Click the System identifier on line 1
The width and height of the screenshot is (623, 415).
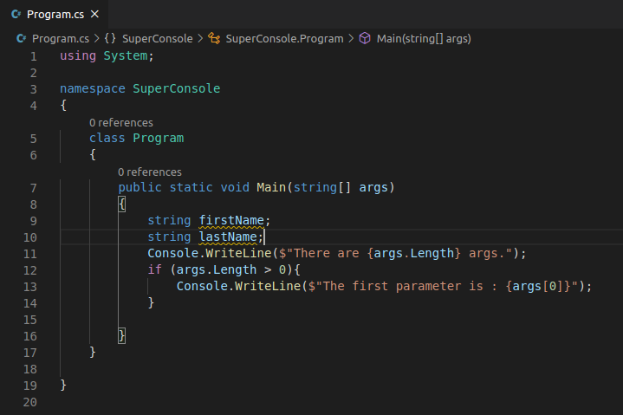tap(126, 55)
